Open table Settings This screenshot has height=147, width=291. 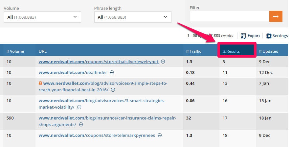[x=277, y=36]
